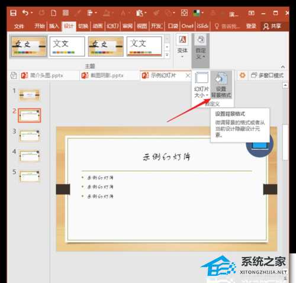This screenshot has height=283, width=296.
Task: Switch to the 开始 Home tab
Action: (40, 26)
